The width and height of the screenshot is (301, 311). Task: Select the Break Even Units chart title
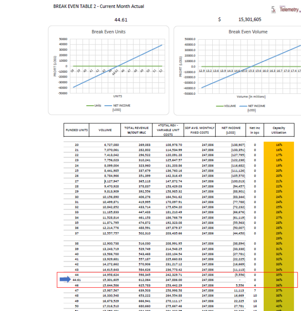point(108,32)
